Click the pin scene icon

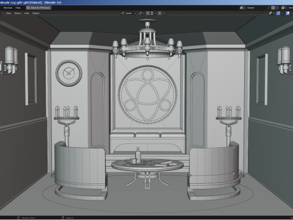(x=269, y=8)
